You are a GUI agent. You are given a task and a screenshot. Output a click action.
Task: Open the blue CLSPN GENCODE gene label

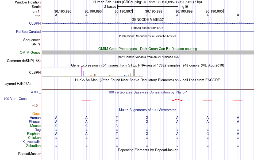click(x=35, y=23)
